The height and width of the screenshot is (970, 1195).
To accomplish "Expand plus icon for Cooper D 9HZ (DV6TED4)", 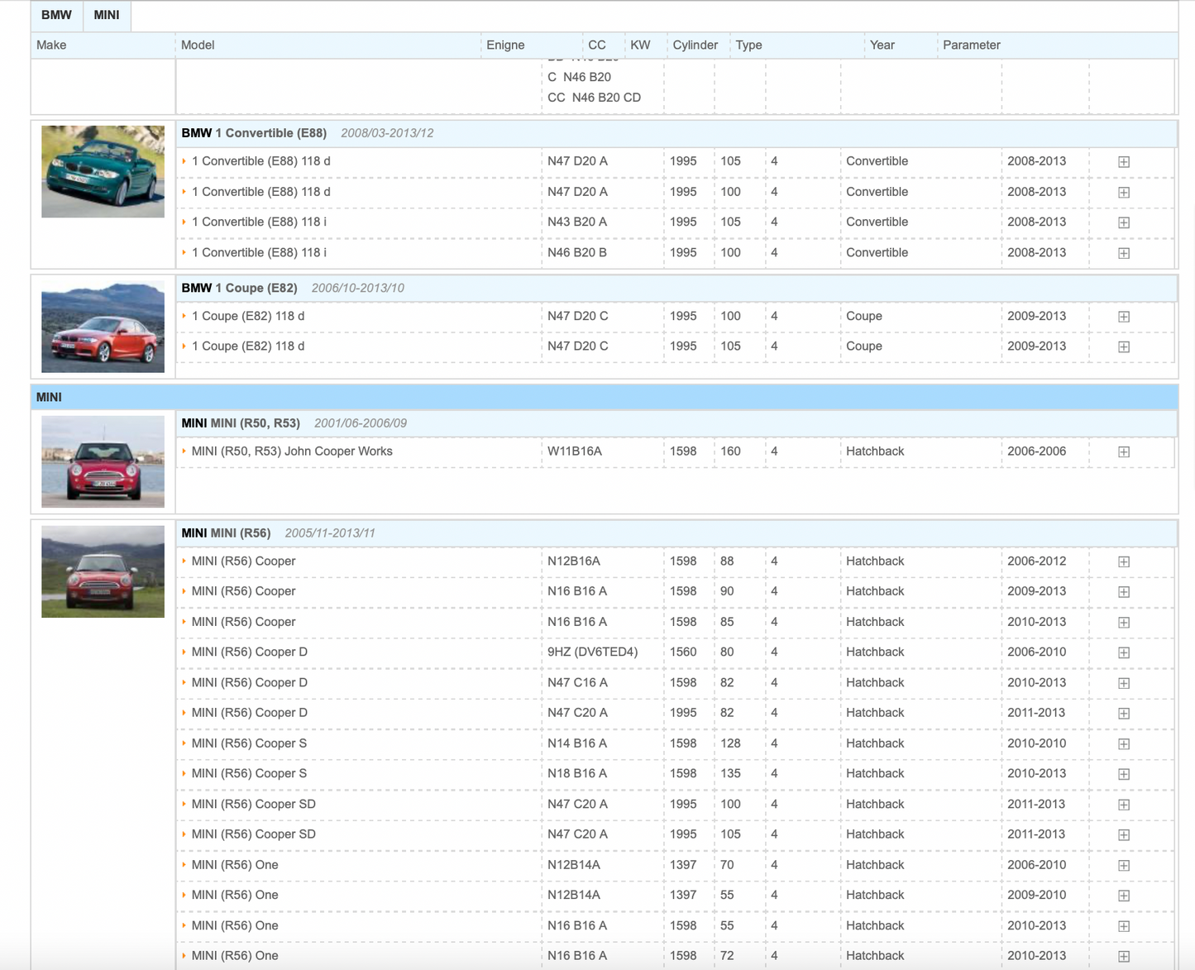I will 1124,653.
